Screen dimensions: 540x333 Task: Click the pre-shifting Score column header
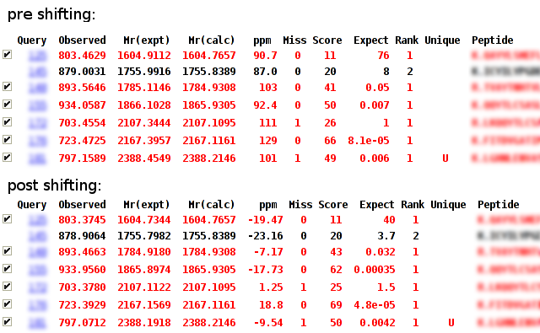[327, 40]
